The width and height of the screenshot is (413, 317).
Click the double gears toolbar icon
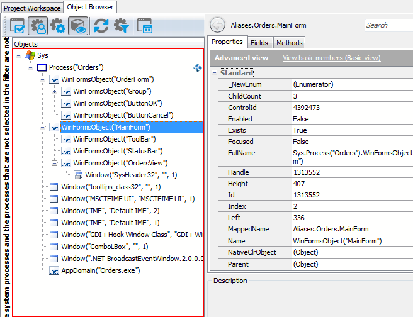[x=58, y=25]
